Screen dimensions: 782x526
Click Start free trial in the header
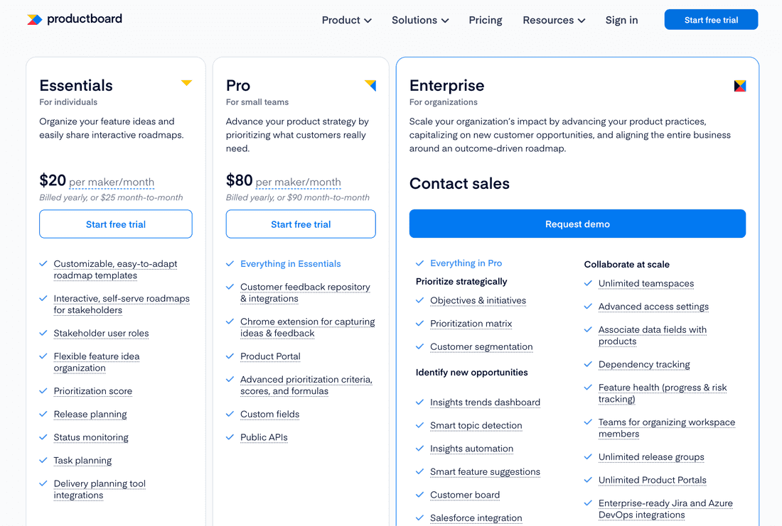coord(711,19)
